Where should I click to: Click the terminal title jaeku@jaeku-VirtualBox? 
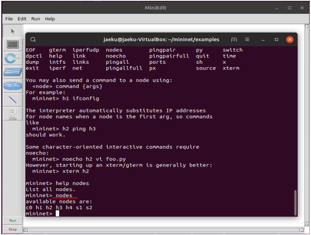(161, 39)
